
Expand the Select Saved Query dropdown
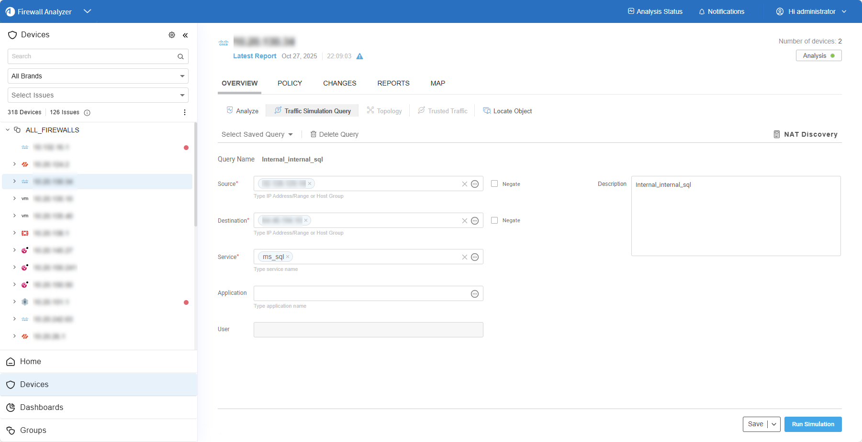pos(257,134)
